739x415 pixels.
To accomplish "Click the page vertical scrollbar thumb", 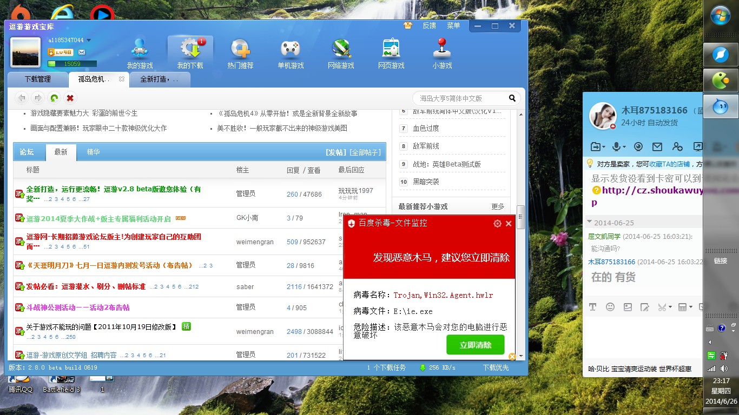I will [x=520, y=217].
